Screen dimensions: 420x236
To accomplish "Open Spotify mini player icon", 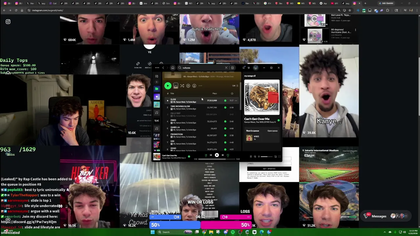I will point(275,157).
